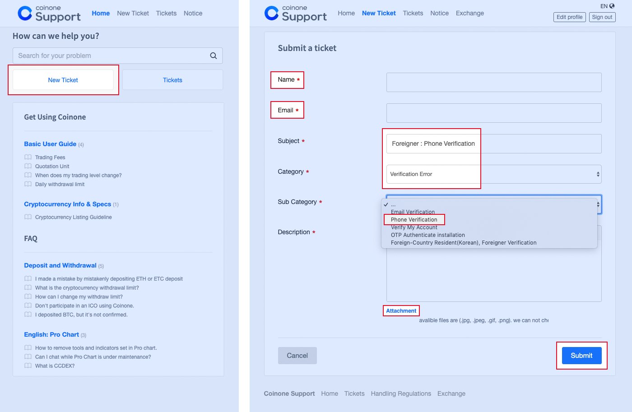Image resolution: width=632 pixels, height=412 pixels.
Task: Click the Coinone Support logo on the right page
Action: pyautogui.click(x=295, y=13)
